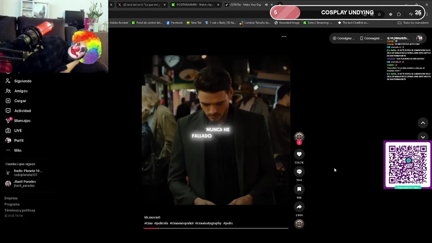Go to the previous video arrow
This screenshot has width=432, height=243.
point(423,123)
